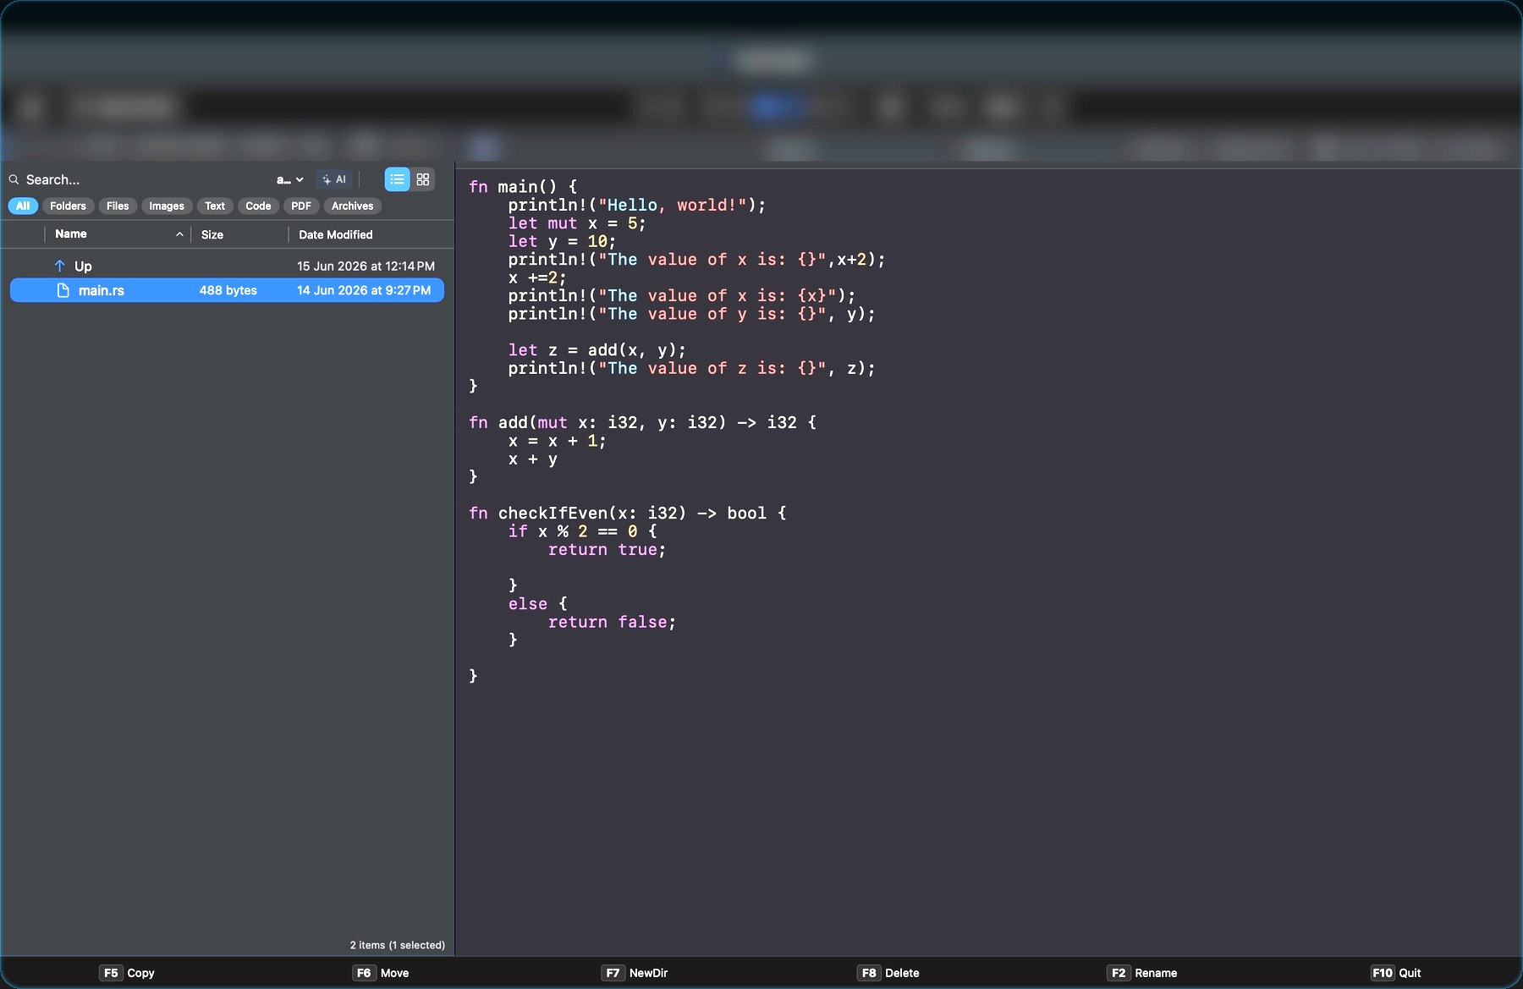Click the blue Up arrow icon

click(60, 266)
